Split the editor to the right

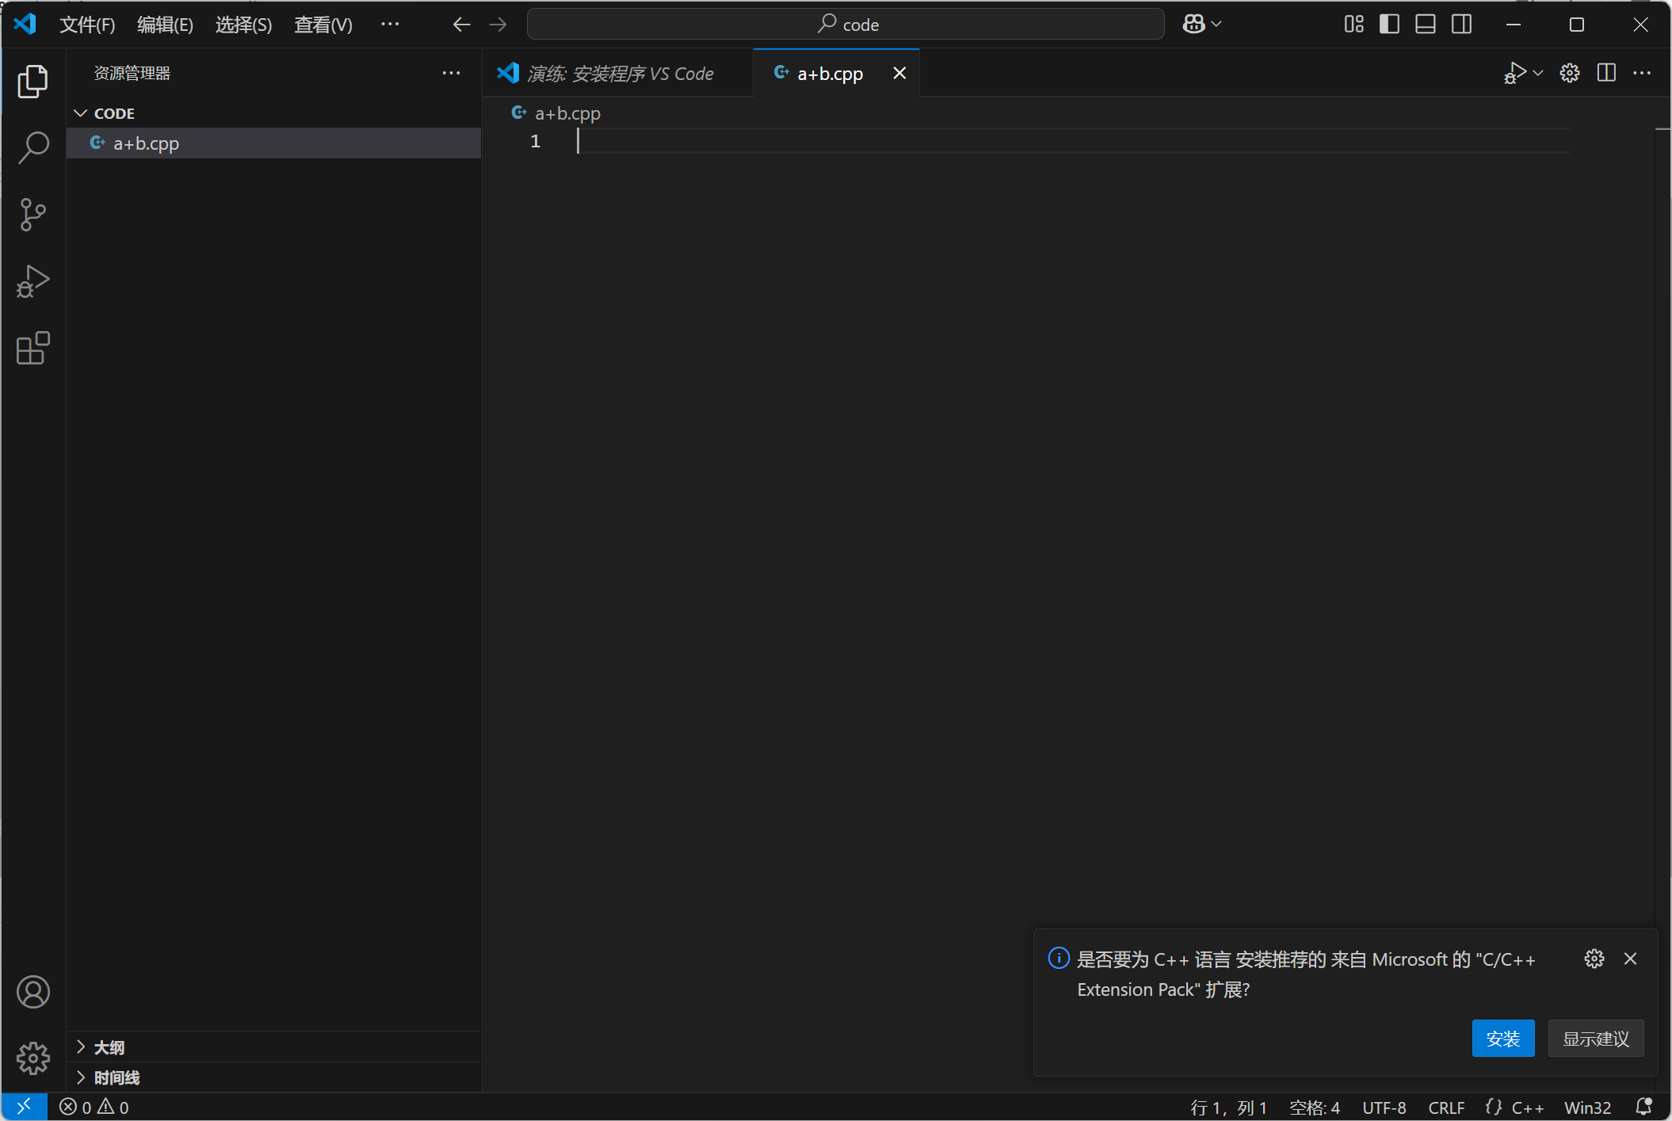coord(1606,74)
